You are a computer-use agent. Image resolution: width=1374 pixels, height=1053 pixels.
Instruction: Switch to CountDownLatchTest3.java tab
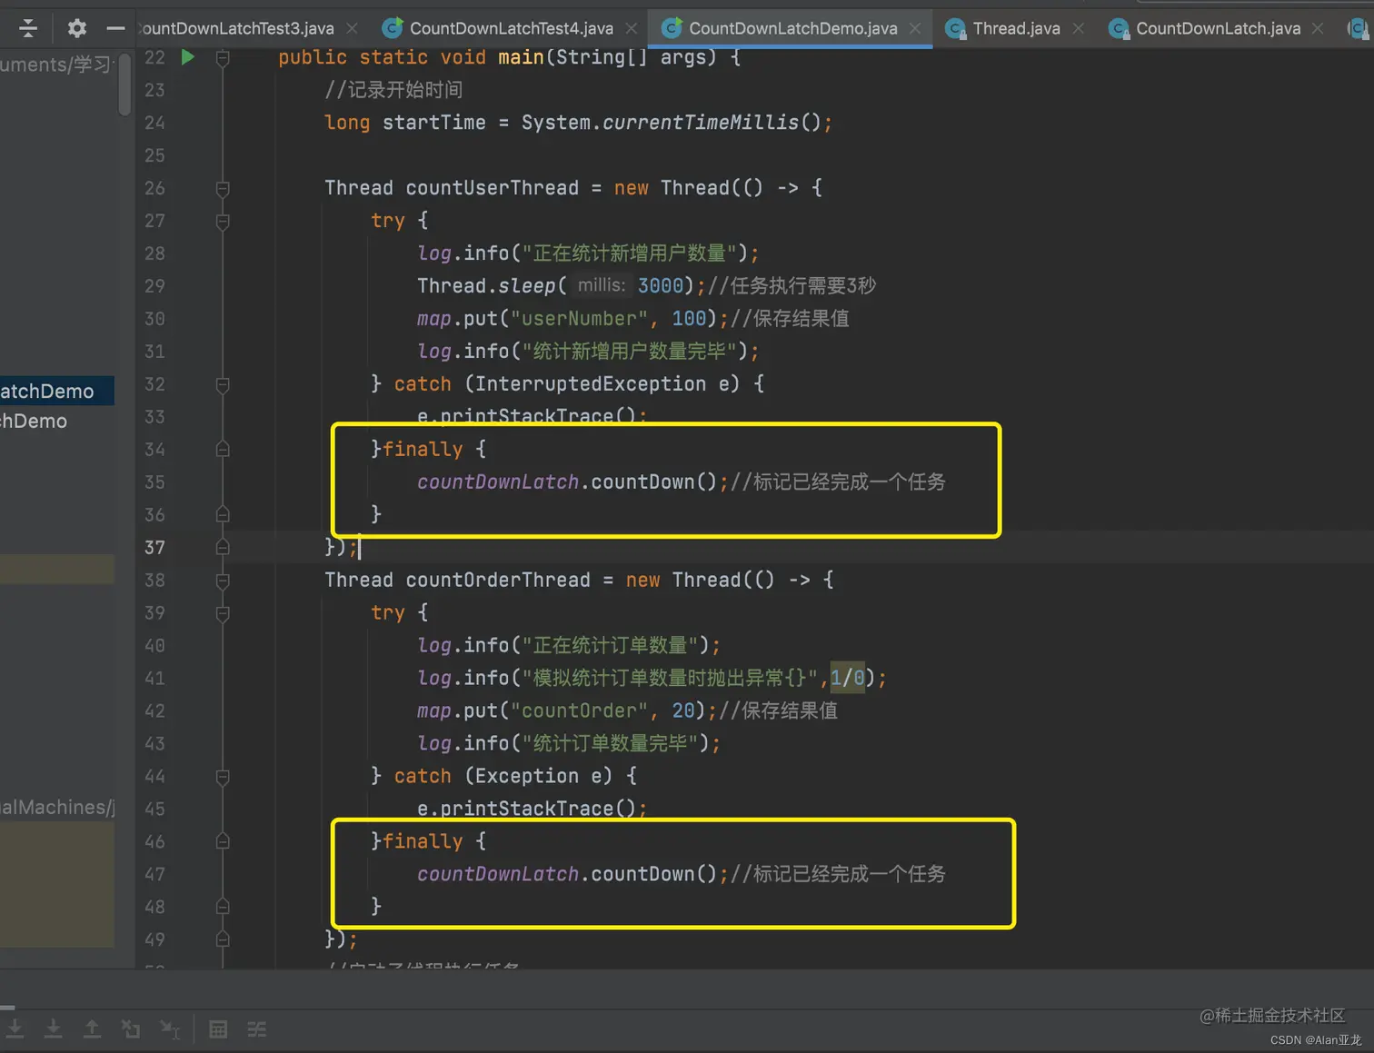tap(236, 28)
